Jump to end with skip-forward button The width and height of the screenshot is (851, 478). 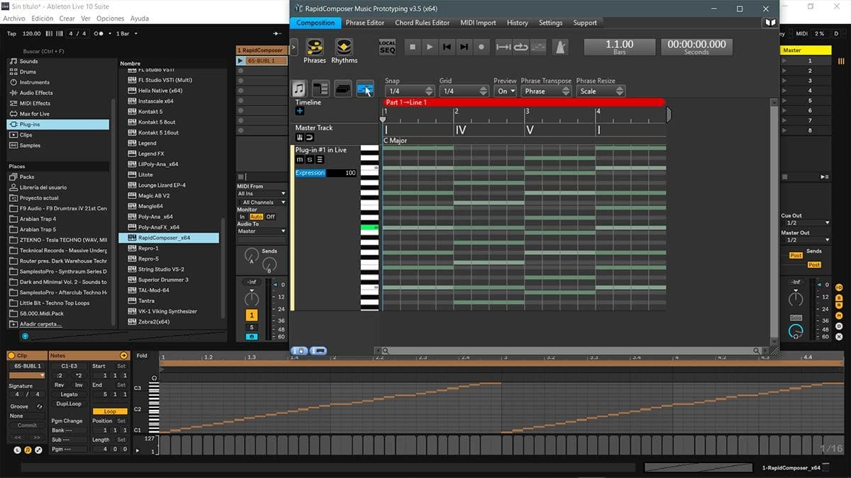(x=464, y=47)
